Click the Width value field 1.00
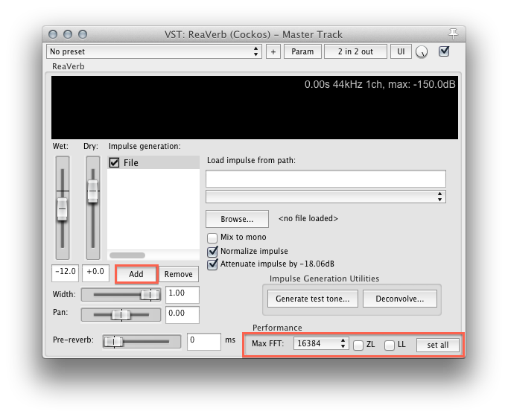Screen dimensions: 508x417 (182, 295)
